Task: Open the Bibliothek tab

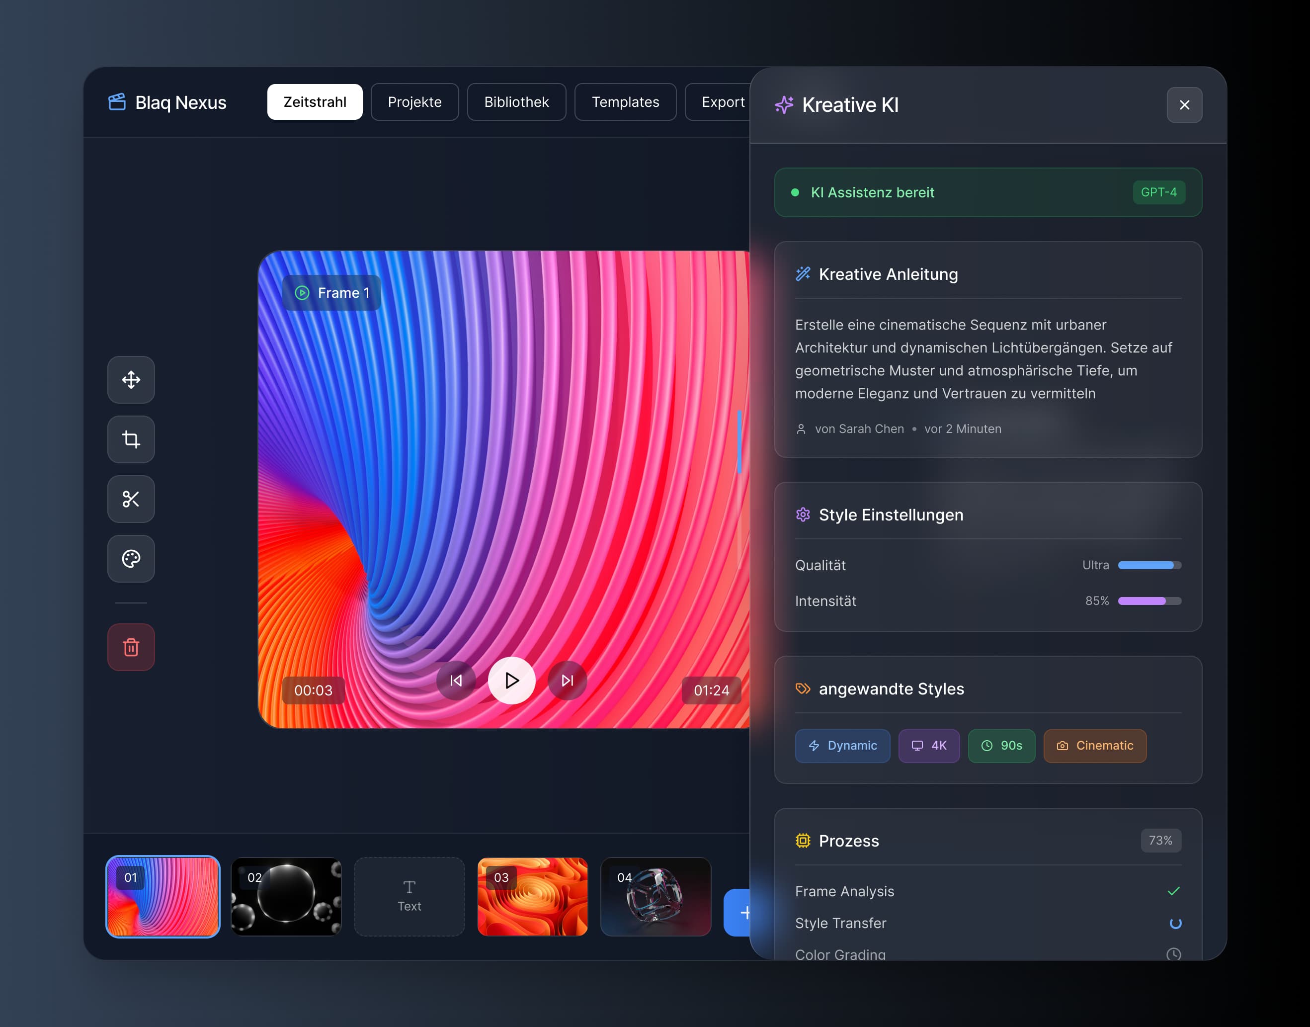Action: [x=516, y=101]
